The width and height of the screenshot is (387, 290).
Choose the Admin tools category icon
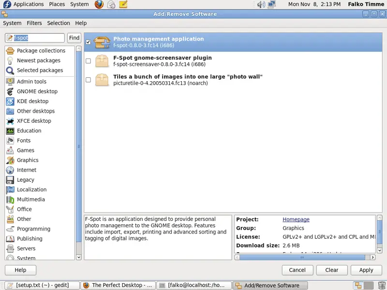(10, 82)
